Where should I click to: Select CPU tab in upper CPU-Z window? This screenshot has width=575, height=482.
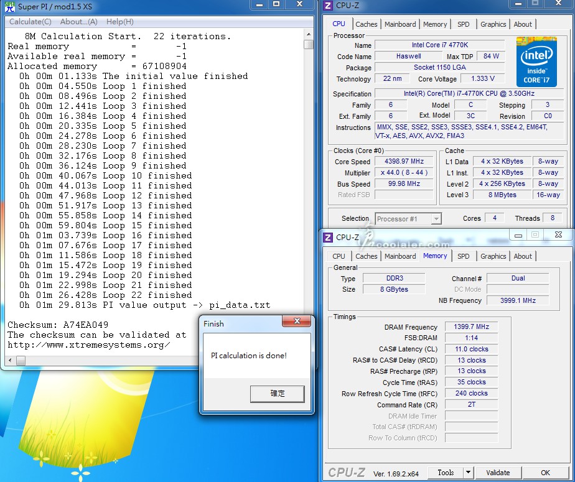(x=339, y=24)
